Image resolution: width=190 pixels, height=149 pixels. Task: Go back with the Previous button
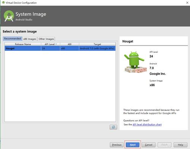click(x=117, y=145)
